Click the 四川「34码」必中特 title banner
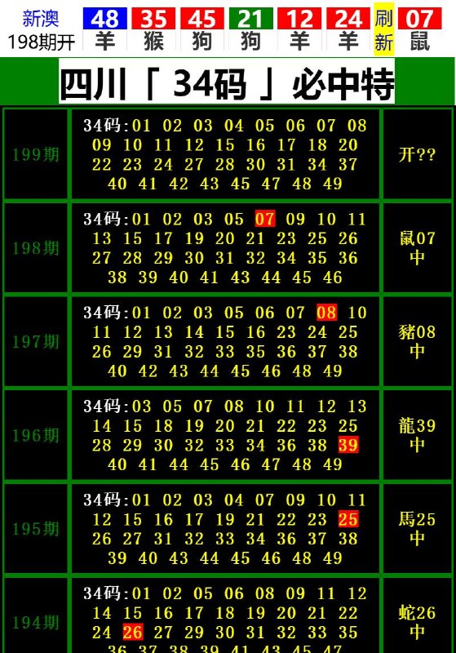 (227, 82)
